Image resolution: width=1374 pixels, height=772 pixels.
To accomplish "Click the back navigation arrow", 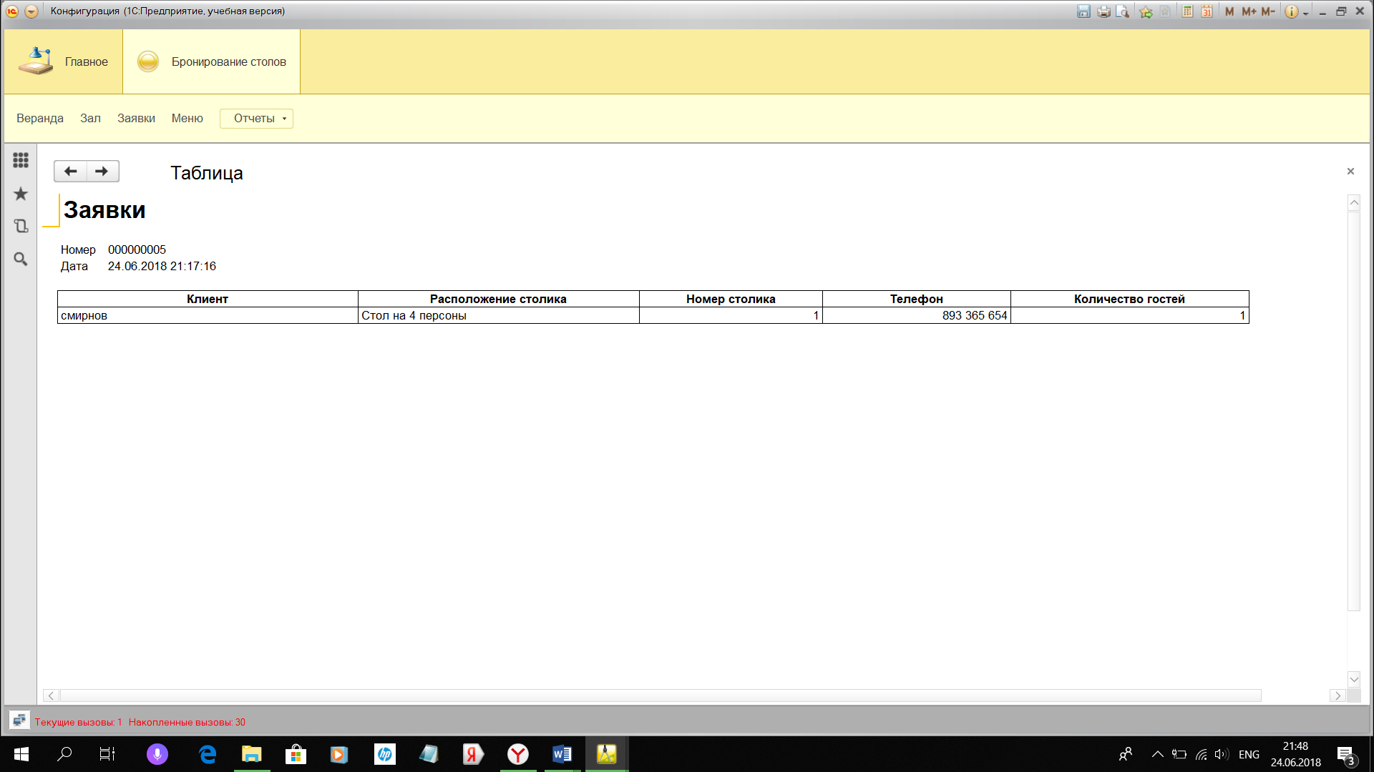I will coord(70,172).
